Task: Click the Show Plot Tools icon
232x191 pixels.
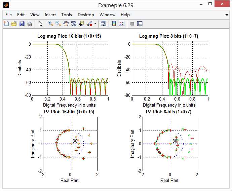Action: (x=140, y=24)
